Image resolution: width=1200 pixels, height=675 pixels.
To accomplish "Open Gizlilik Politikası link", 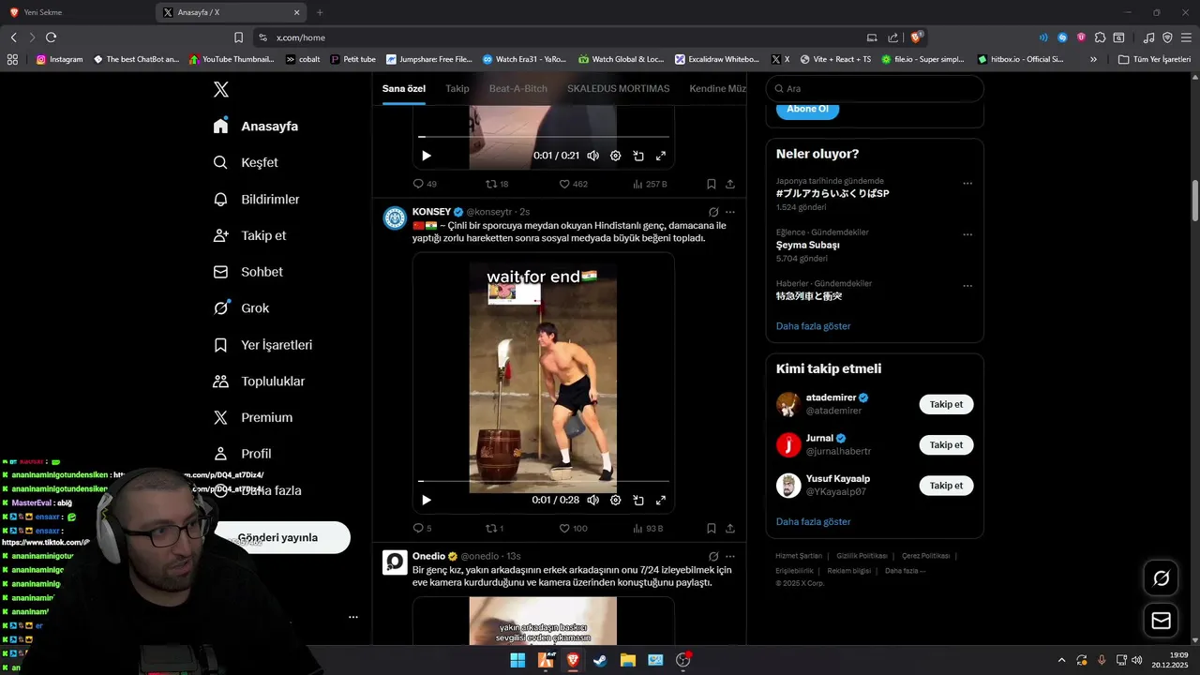I will pos(862,556).
